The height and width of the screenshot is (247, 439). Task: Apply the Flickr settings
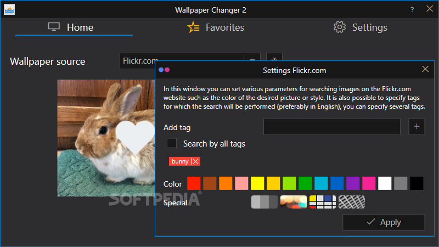click(x=384, y=222)
